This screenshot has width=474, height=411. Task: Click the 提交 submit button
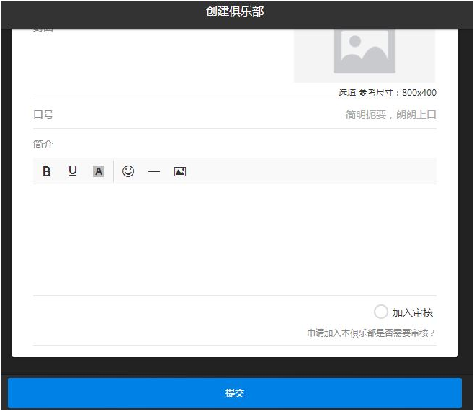(235, 393)
